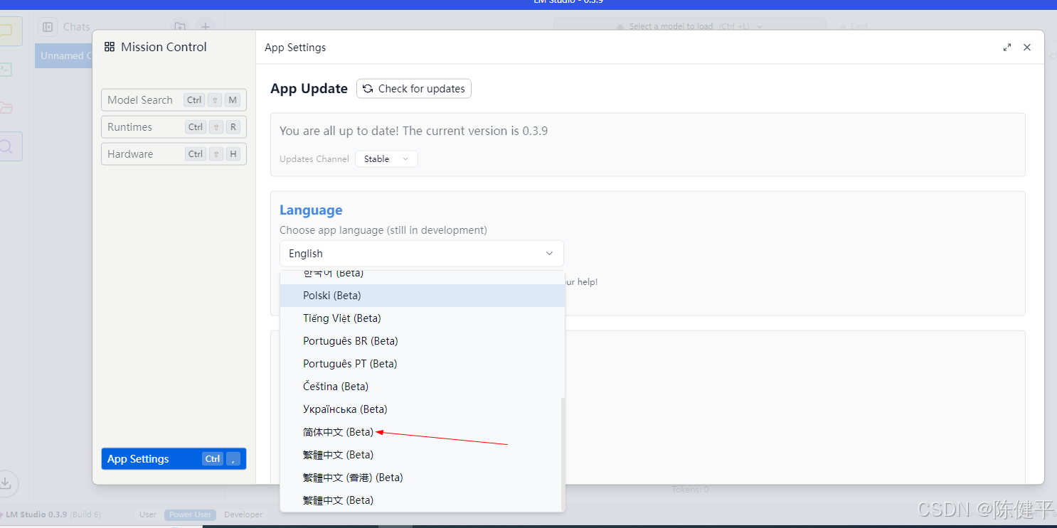Choose Português PT (Beta) language option
Image resolution: width=1057 pixels, height=528 pixels.
pyautogui.click(x=423, y=364)
